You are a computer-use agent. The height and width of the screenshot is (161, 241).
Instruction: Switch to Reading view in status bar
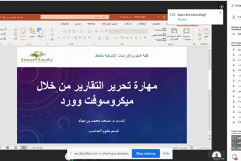point(7,148)
